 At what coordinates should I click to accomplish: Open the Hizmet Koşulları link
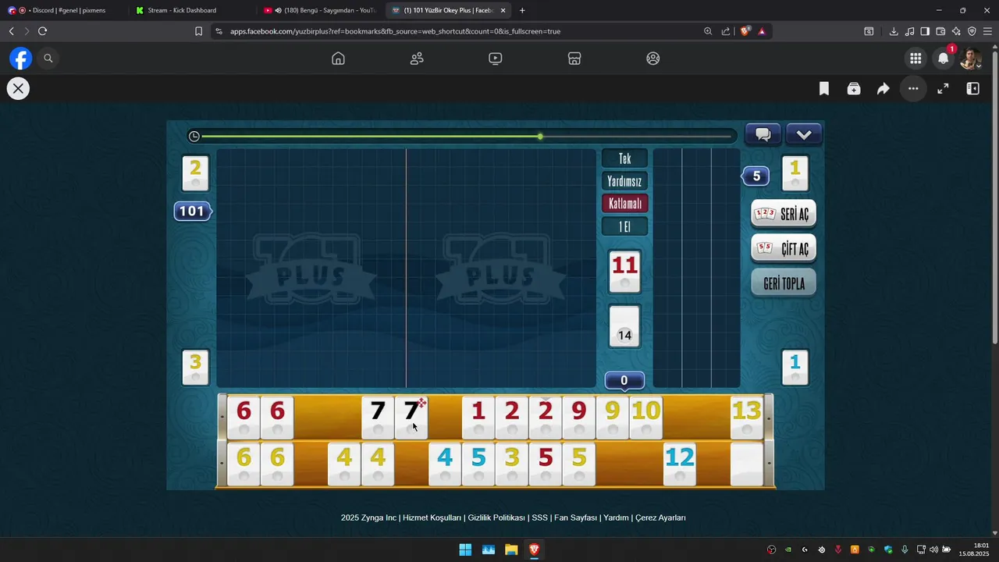point(432,518)
